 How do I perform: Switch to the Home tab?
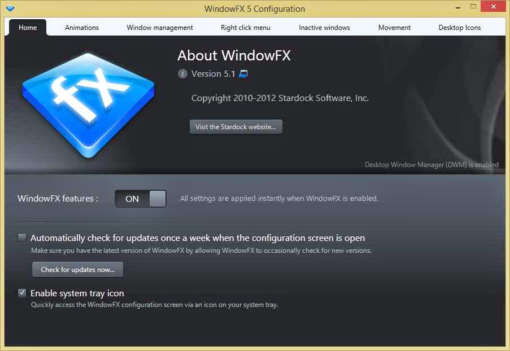pos(28,28)
